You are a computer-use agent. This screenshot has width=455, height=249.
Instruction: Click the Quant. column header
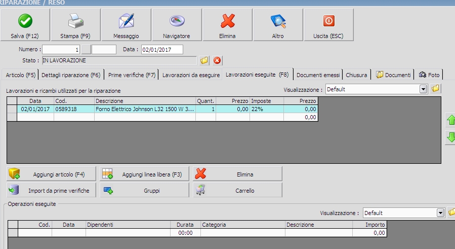[x=205, y=101]
